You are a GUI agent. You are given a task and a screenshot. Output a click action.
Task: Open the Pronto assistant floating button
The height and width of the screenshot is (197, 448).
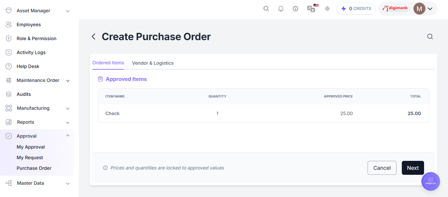pyautogui.click(x=431, y=181)
